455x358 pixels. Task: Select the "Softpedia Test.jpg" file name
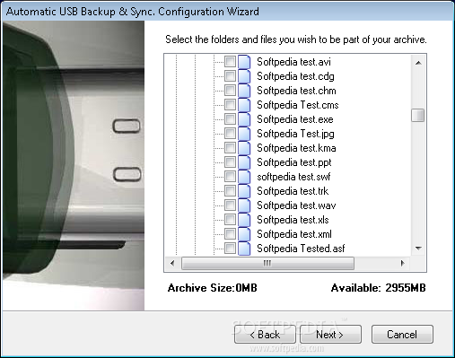[x=295, y=134]
